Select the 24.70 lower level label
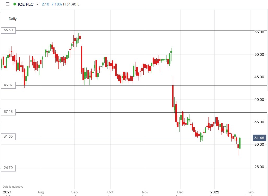 pos(8,168)
